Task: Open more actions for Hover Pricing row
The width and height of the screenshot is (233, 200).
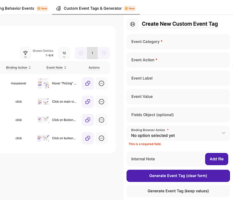Action: [101, 83]
